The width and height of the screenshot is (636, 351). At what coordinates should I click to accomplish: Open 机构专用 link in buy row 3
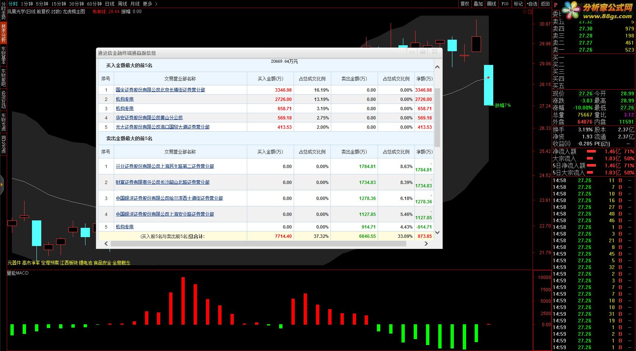(125, 108)
